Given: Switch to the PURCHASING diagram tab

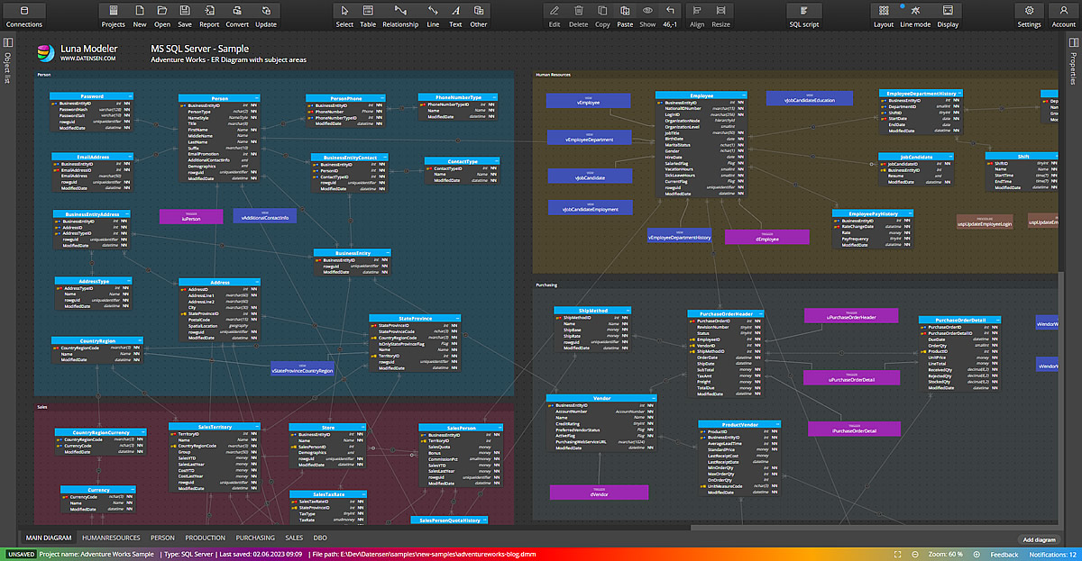Looking at the screenshot, I should click(255, 538).
